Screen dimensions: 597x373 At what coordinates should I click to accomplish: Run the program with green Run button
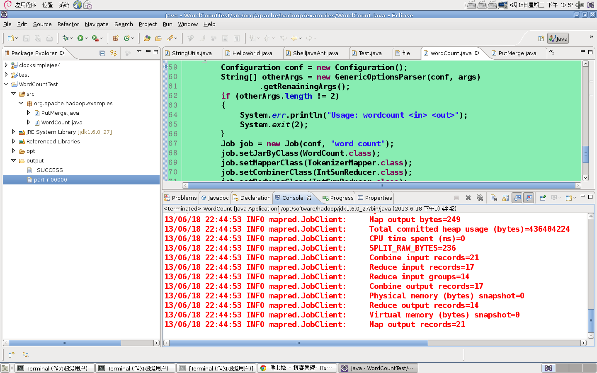click(80, 38)
